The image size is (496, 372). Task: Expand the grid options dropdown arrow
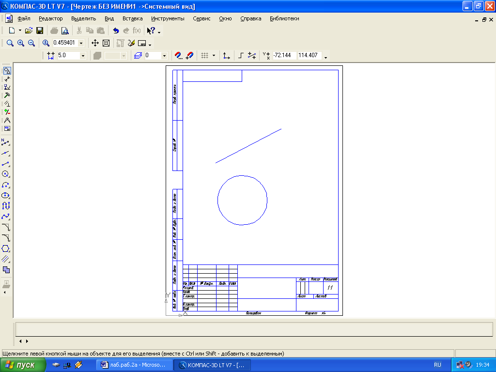pos(214,56)
